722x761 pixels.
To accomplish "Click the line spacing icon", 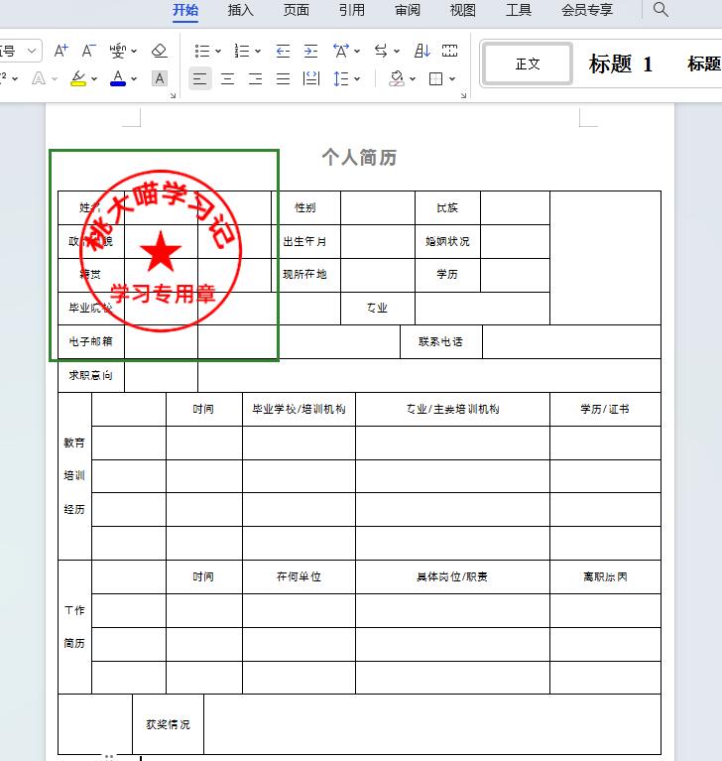I will (341, 78).
